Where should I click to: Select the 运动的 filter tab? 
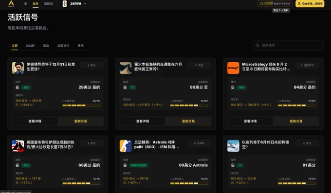pos(30,46)
